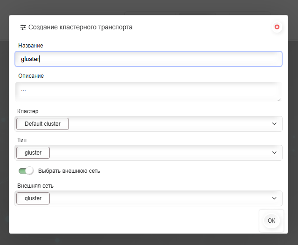Click the sliders icon beside the dialog title

[23, 27]
